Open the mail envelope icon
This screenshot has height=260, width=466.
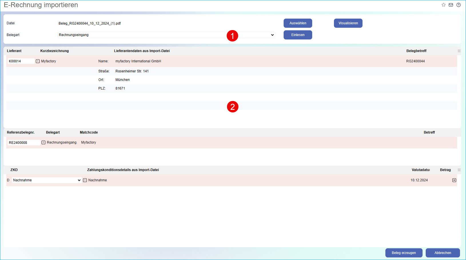pyautogui.click(x=451, y=5)
